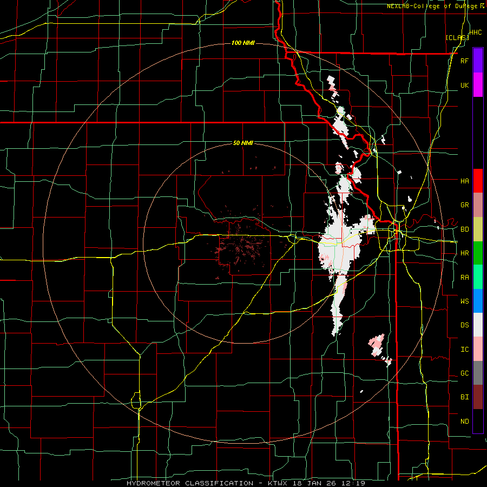Click the BD yellow legend swatch
This screenshot has width=487, height=487.
[478, 229]
